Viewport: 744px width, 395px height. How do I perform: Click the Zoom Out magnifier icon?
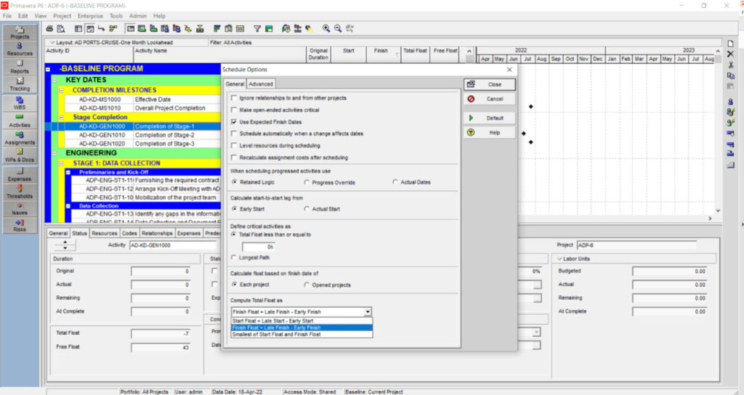click(x=338, y=28)
